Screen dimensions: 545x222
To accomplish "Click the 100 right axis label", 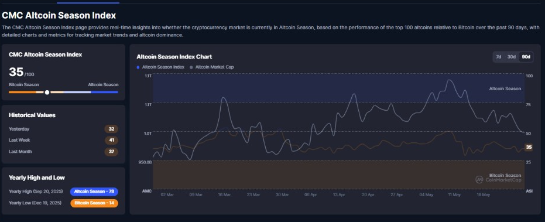I will (x=529, y=76).
